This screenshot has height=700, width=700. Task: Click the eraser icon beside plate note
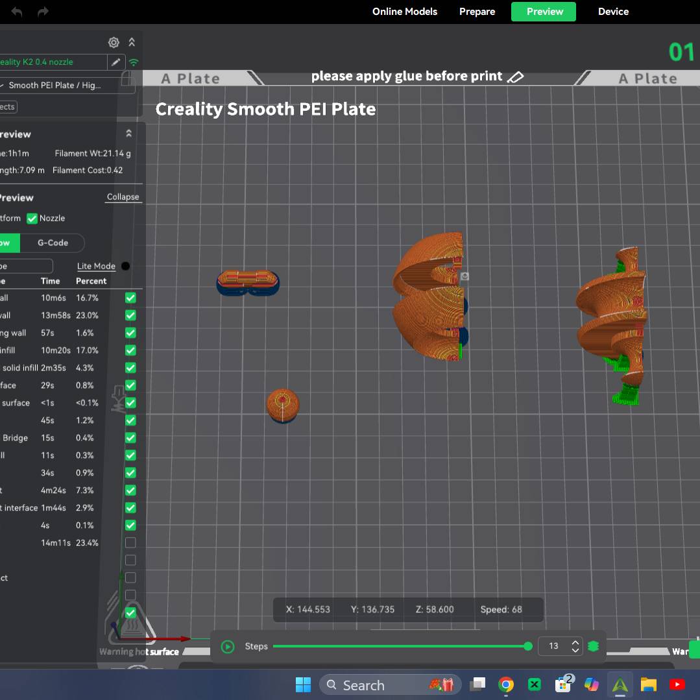[x=515, y=77]
